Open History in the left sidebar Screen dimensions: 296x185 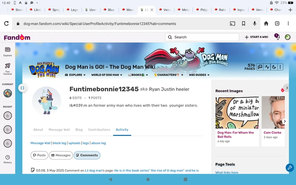7,159
